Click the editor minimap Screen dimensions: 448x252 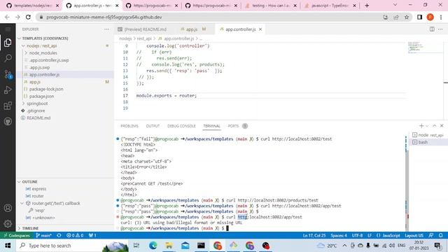tap(425, 48)
